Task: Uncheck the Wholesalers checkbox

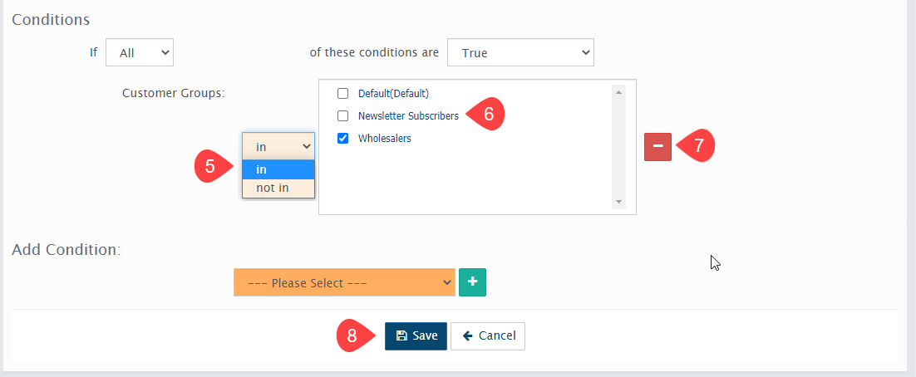Action: coord(342,139)
